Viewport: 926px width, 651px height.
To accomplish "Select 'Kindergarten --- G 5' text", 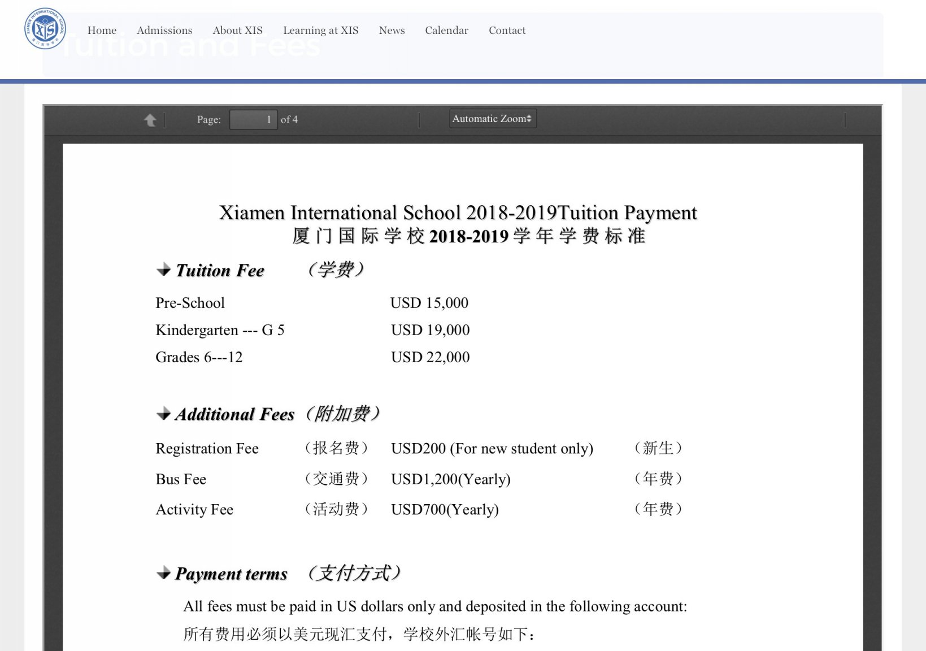I will tap(220, 331).
